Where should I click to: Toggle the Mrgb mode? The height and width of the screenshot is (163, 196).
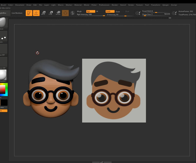pos(80,11)
